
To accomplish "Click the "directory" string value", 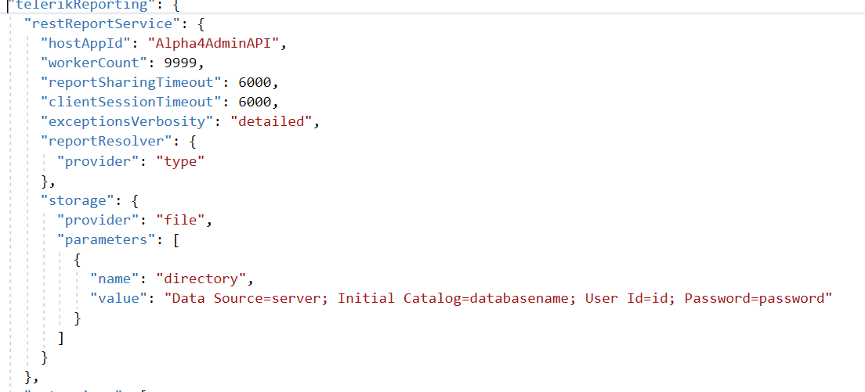I will (x=201, y=279).
